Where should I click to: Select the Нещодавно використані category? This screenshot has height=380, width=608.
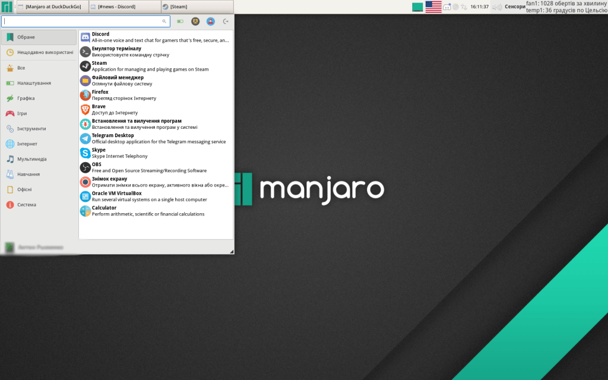(x=39, y=52)
